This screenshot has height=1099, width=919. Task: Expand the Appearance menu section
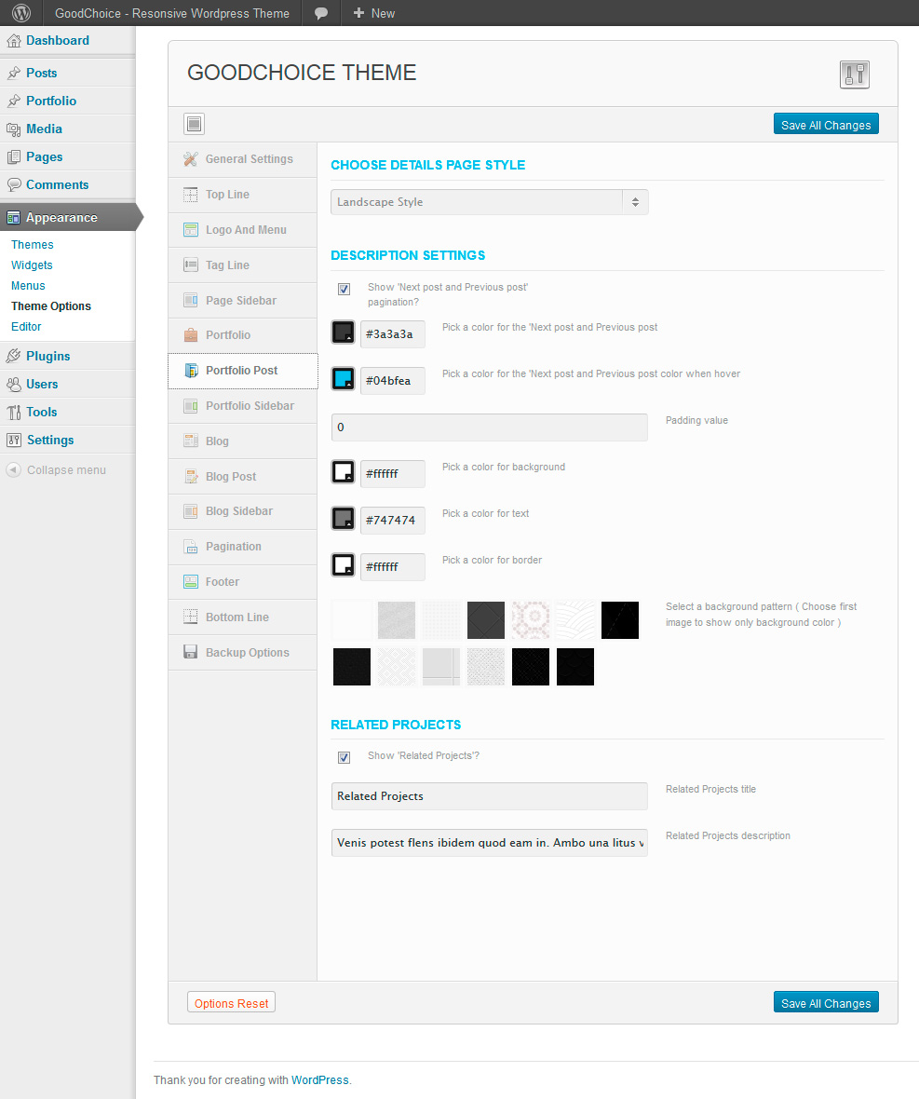click(68, 217)
